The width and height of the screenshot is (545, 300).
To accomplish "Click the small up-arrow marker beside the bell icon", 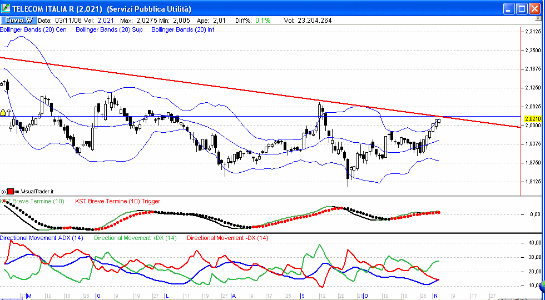I will point(9,112).
